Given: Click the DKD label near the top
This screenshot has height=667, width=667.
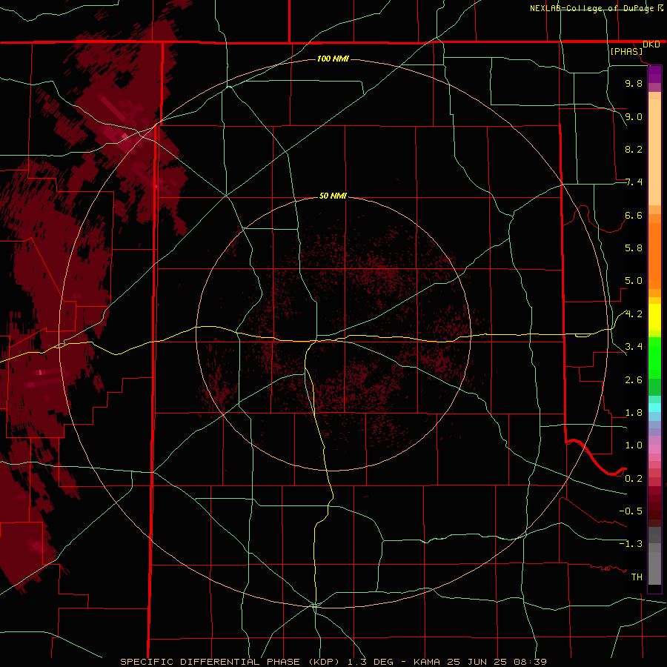Looking at the screenshot, I should pos(651,44).
